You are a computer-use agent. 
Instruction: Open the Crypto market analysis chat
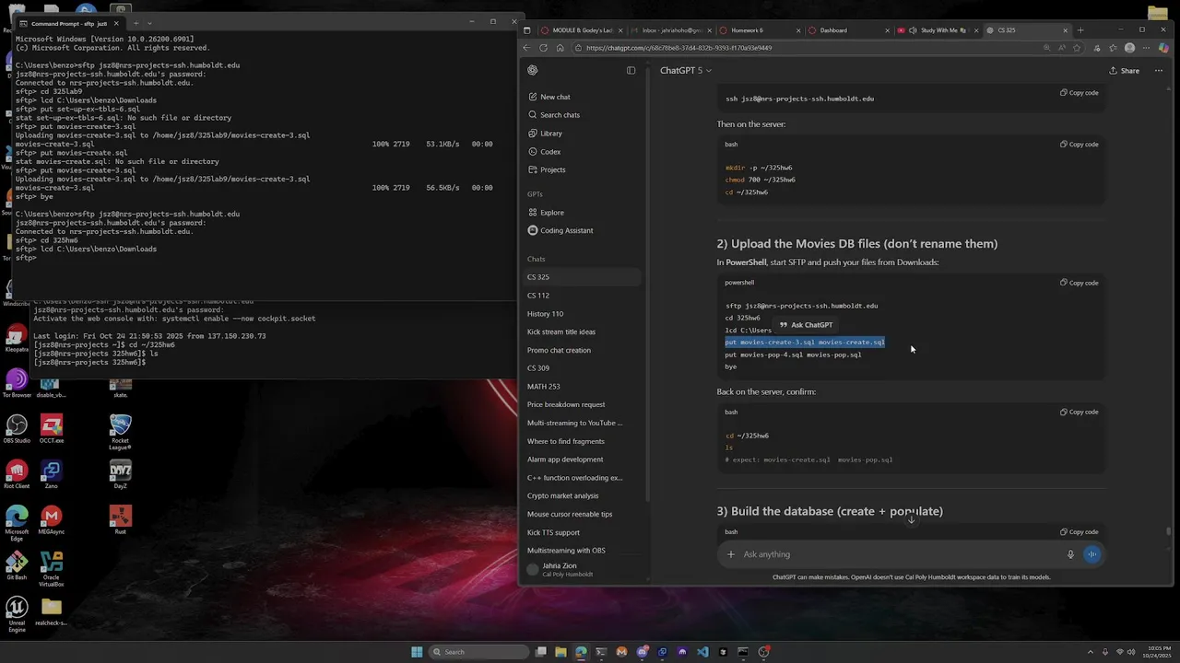coord(582,495)
